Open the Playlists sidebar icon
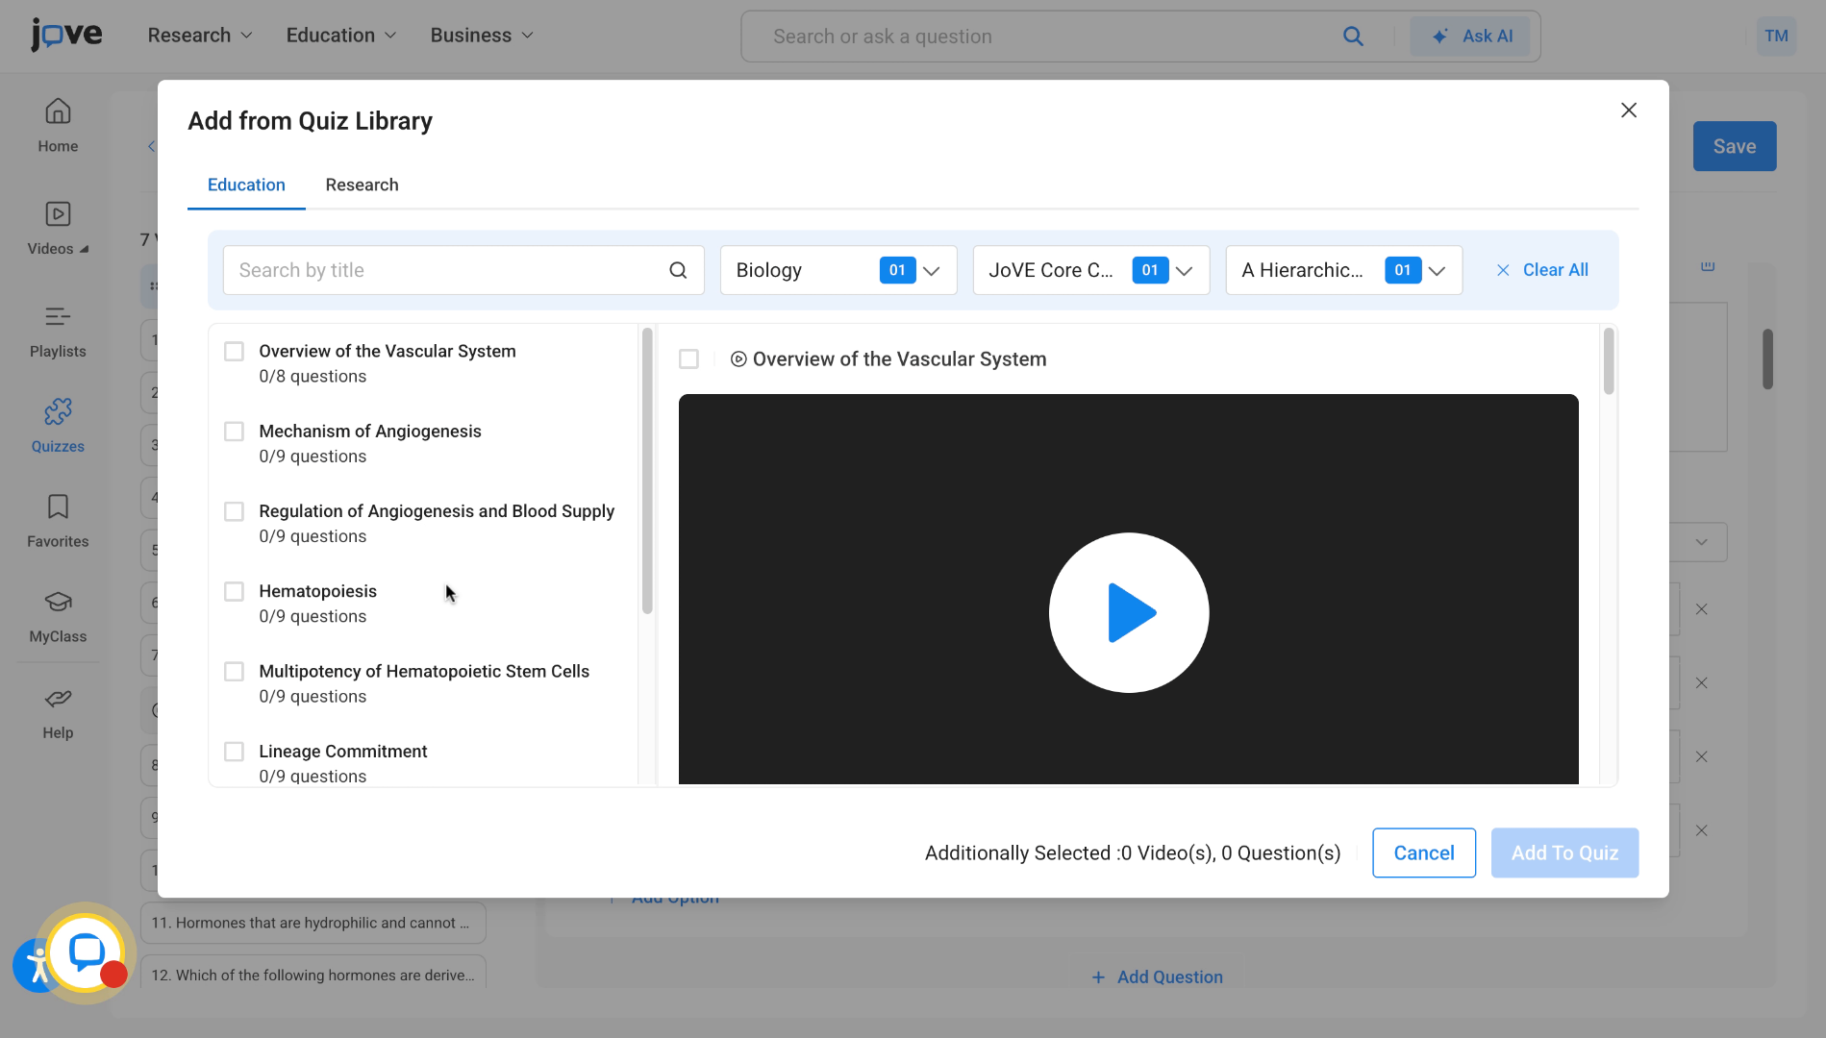 tap(58, 317)
